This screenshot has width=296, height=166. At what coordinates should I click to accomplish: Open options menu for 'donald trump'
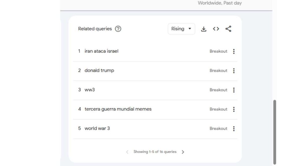click(x=234, y=70)
